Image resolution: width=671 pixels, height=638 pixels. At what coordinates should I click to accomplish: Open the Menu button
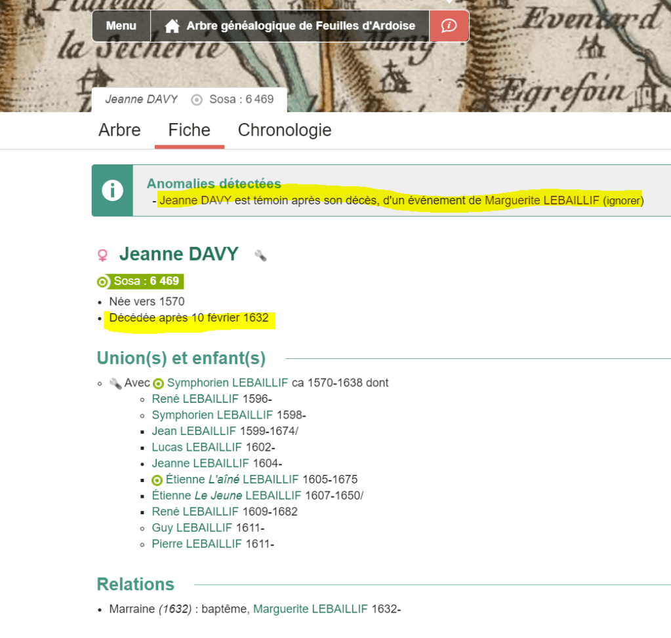121,26
